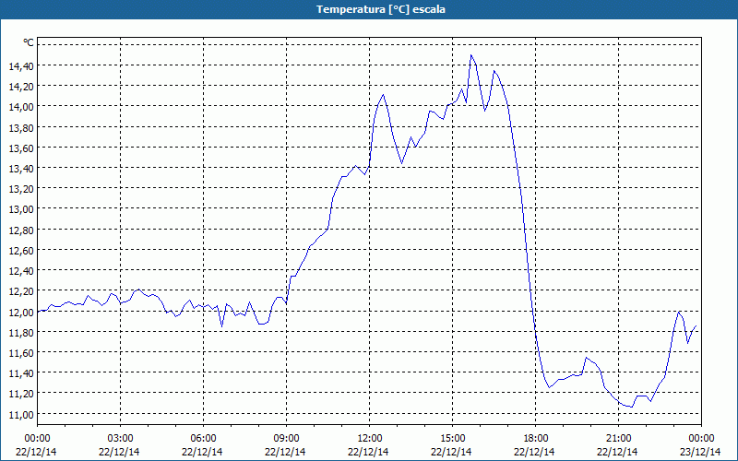Image resolution: width=738 pixels, height=461 pixels.
Task: Select the 13,40 y-axis label
Action: tap(21, 169)
